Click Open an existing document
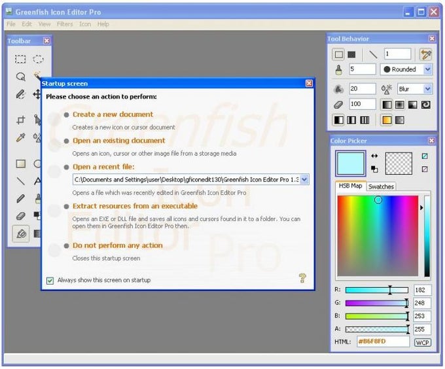 click(118, 141)
